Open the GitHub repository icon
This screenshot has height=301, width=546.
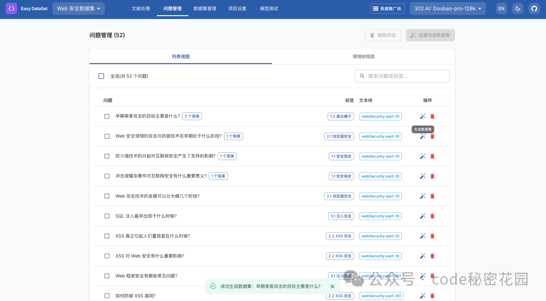pos(534,9)
